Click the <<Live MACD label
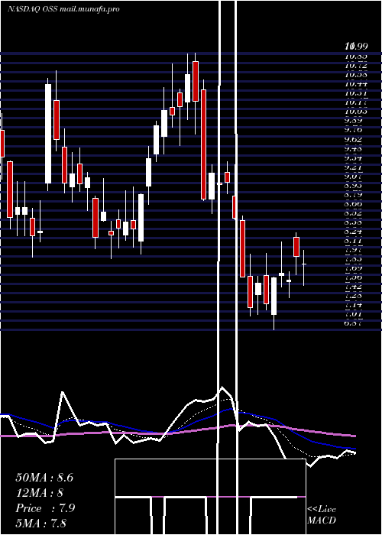The image size is (382, 535). [322, 515]
